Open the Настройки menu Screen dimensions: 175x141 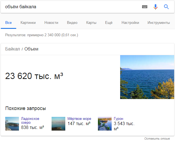130,23
